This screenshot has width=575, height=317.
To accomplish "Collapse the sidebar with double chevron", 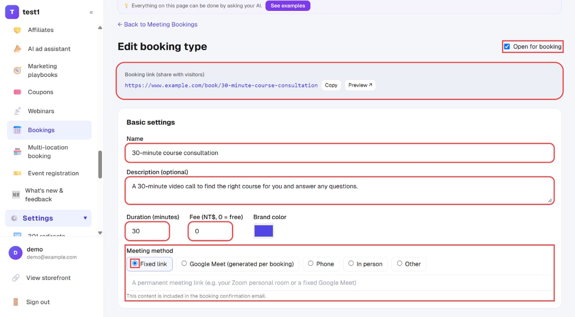I will 91,12.
